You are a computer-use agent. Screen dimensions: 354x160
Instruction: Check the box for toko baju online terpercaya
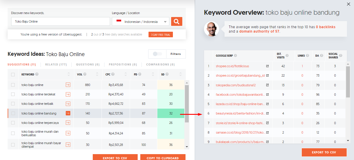pos(13,123)
